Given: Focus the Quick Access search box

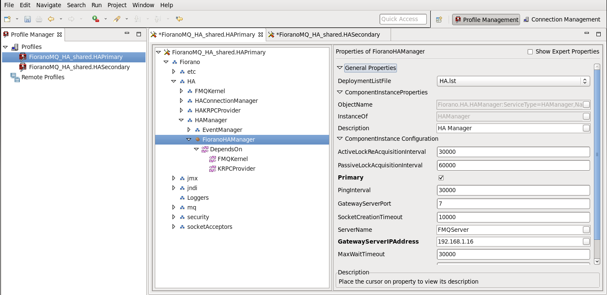Looking at the screenshot, I should (403, 19).
